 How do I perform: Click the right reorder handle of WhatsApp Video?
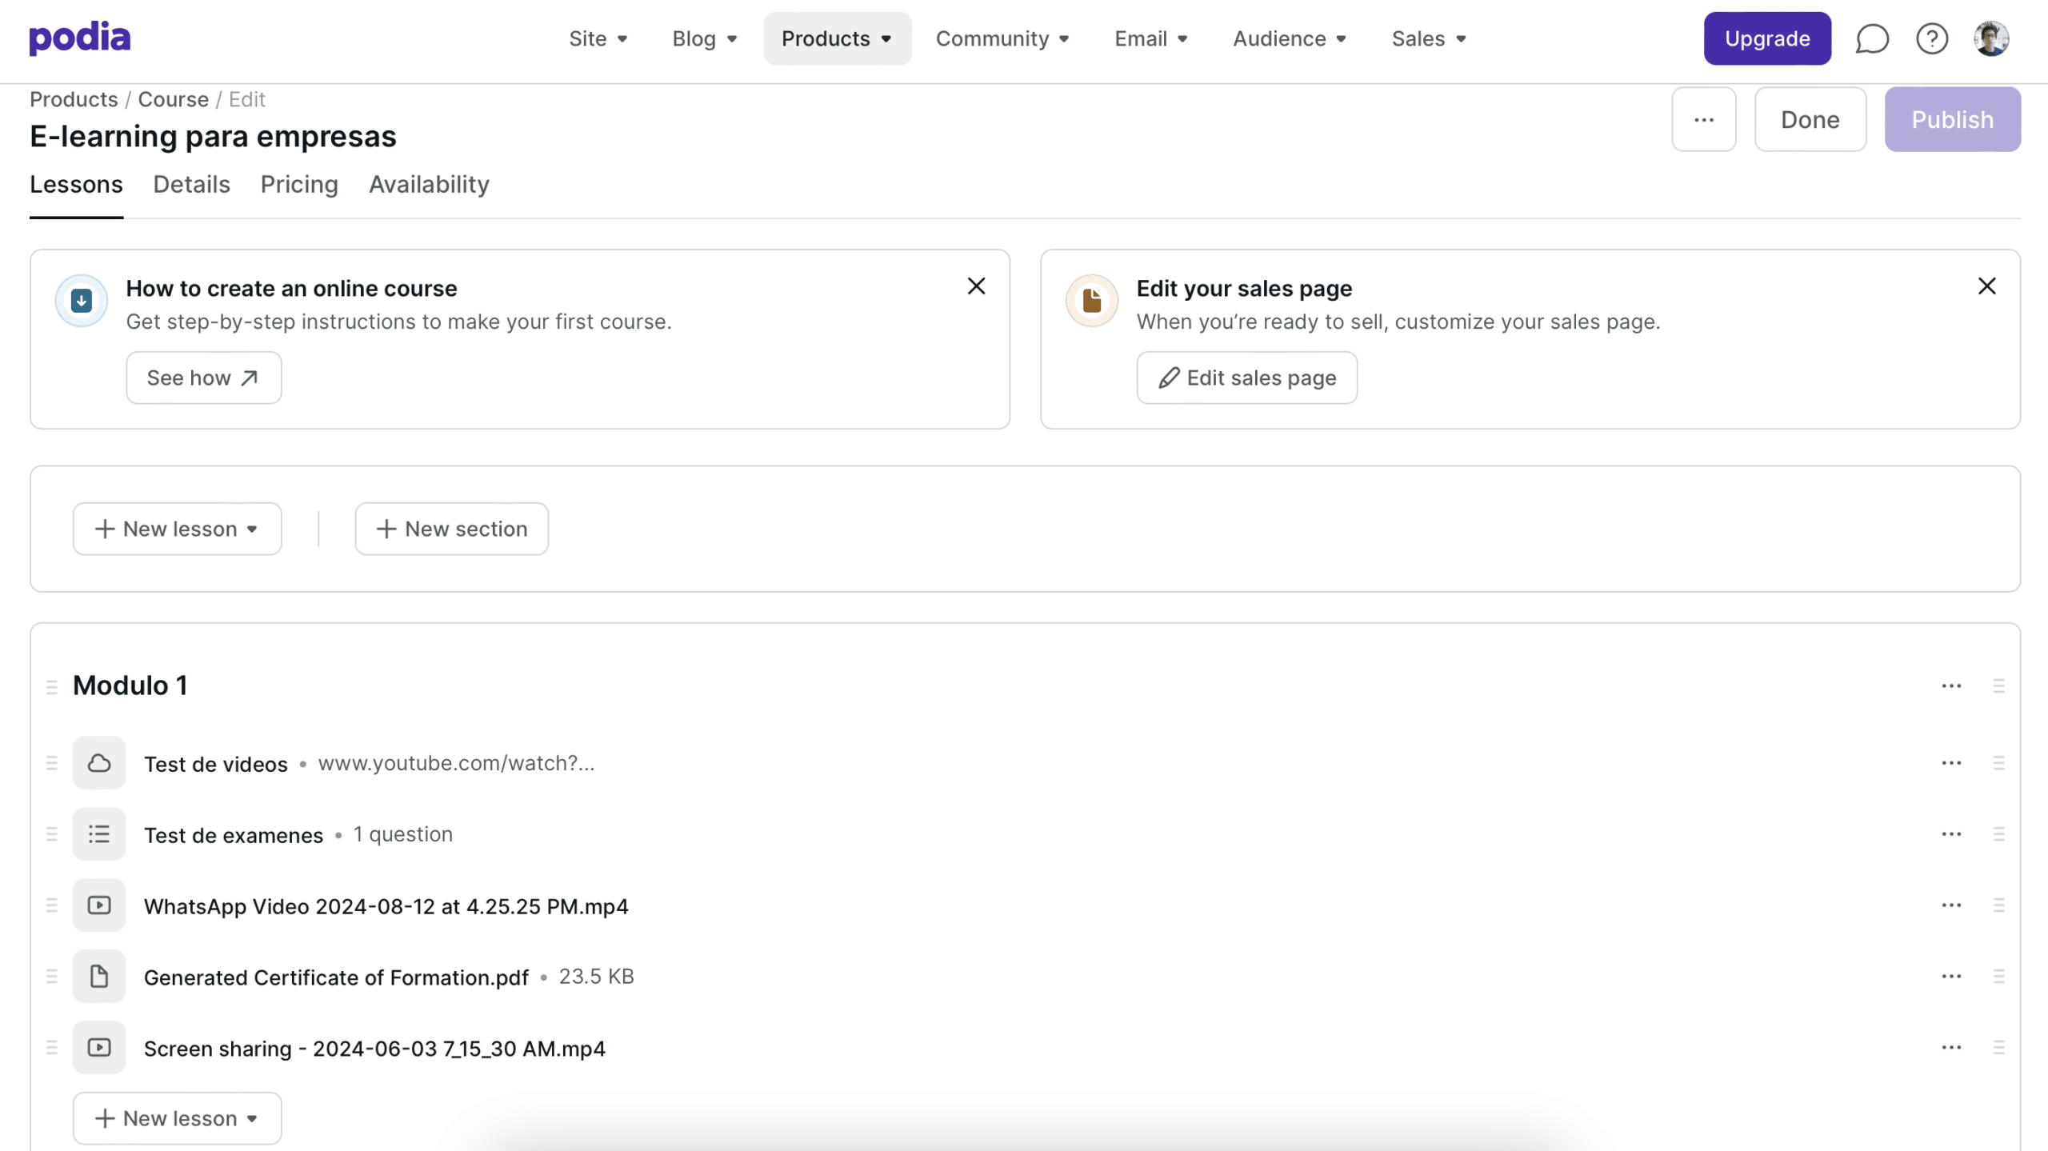[x=1999, y=905]
